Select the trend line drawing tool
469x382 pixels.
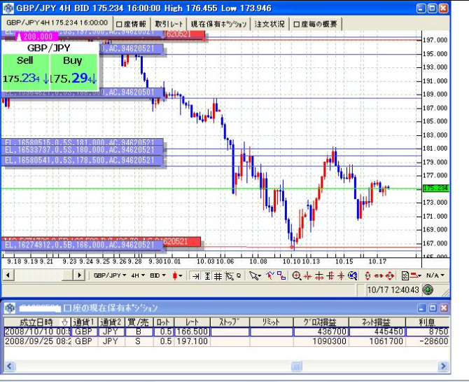point(269,276)
